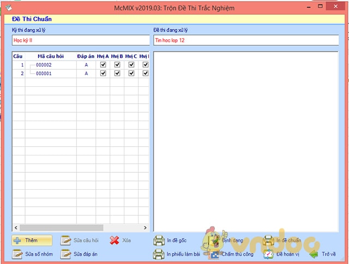
Task: Toggle Hvị B checkbox for question 000001
Action: click(117, 73)
